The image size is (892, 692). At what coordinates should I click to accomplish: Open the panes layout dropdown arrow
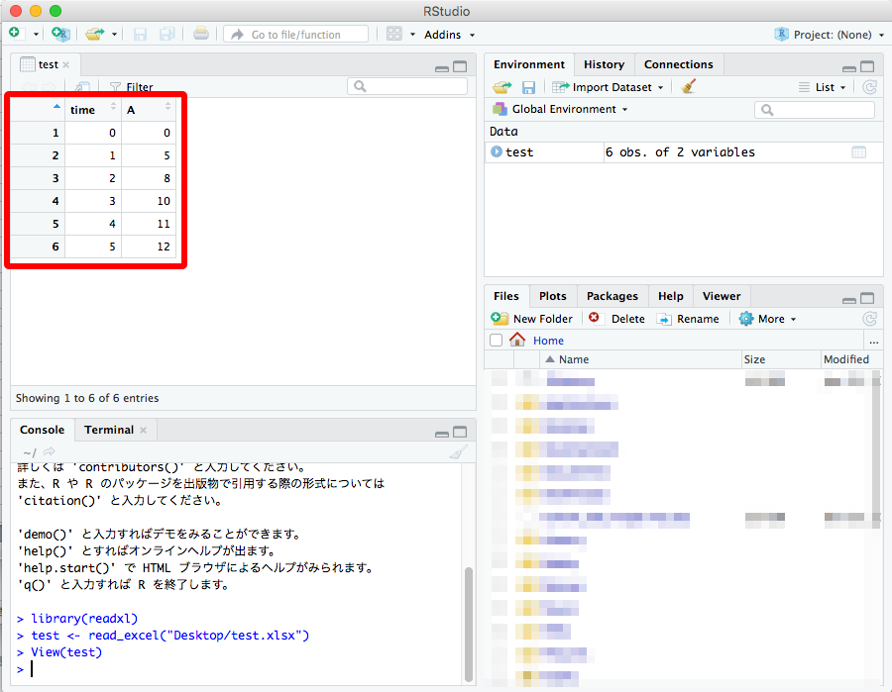412,34
